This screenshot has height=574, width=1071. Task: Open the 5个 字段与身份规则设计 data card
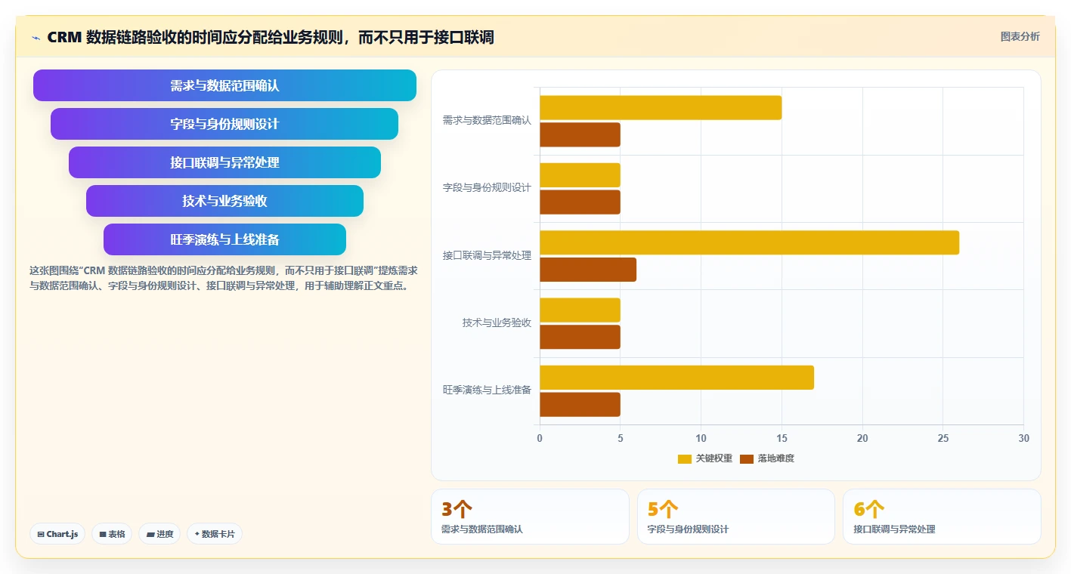(736, 517)
